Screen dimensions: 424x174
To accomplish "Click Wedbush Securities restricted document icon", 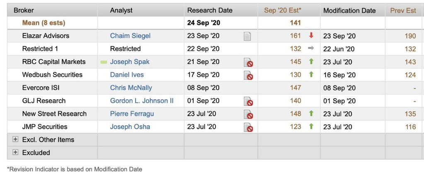I will point(248,75).
